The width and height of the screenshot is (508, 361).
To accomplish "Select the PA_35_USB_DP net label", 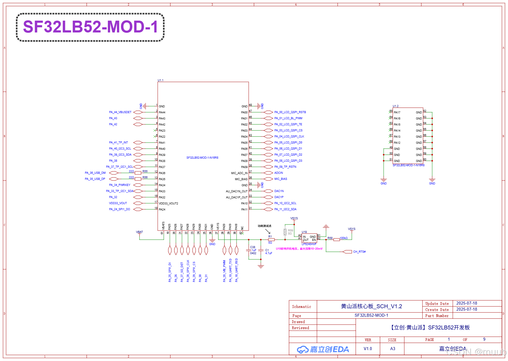I will (x=95, y=179).
